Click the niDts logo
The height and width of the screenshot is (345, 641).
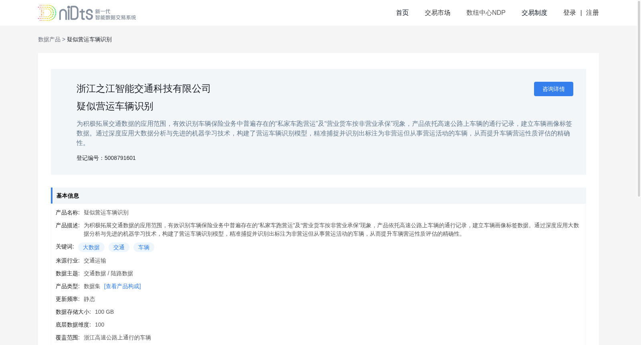point(87,13)
